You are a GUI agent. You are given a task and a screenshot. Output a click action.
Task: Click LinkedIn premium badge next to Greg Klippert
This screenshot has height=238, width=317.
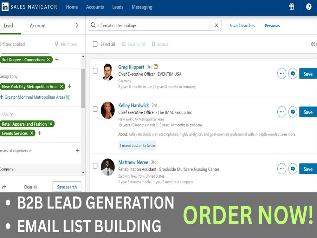(155, 67)
